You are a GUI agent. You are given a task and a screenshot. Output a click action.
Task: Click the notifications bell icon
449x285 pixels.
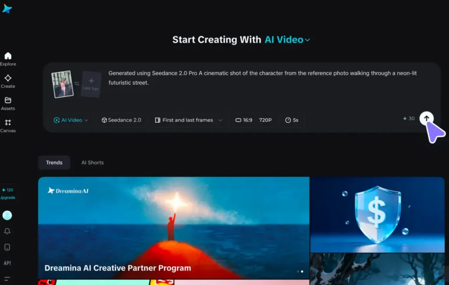point(7,231)
